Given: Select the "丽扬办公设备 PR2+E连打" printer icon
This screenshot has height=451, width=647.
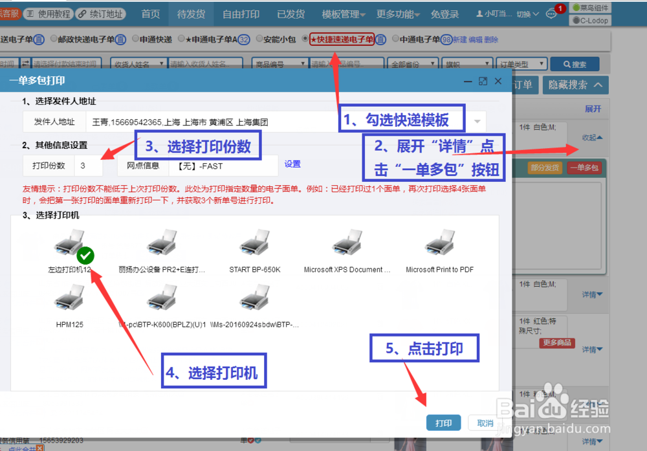Looking at the screenshot, I should coord(162,243).
